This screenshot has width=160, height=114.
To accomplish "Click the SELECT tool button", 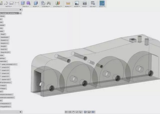I will pyautogui.click(x=102, y=4).
